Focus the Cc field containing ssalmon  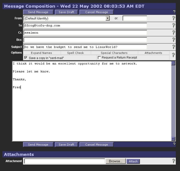(x=85, y=33)
